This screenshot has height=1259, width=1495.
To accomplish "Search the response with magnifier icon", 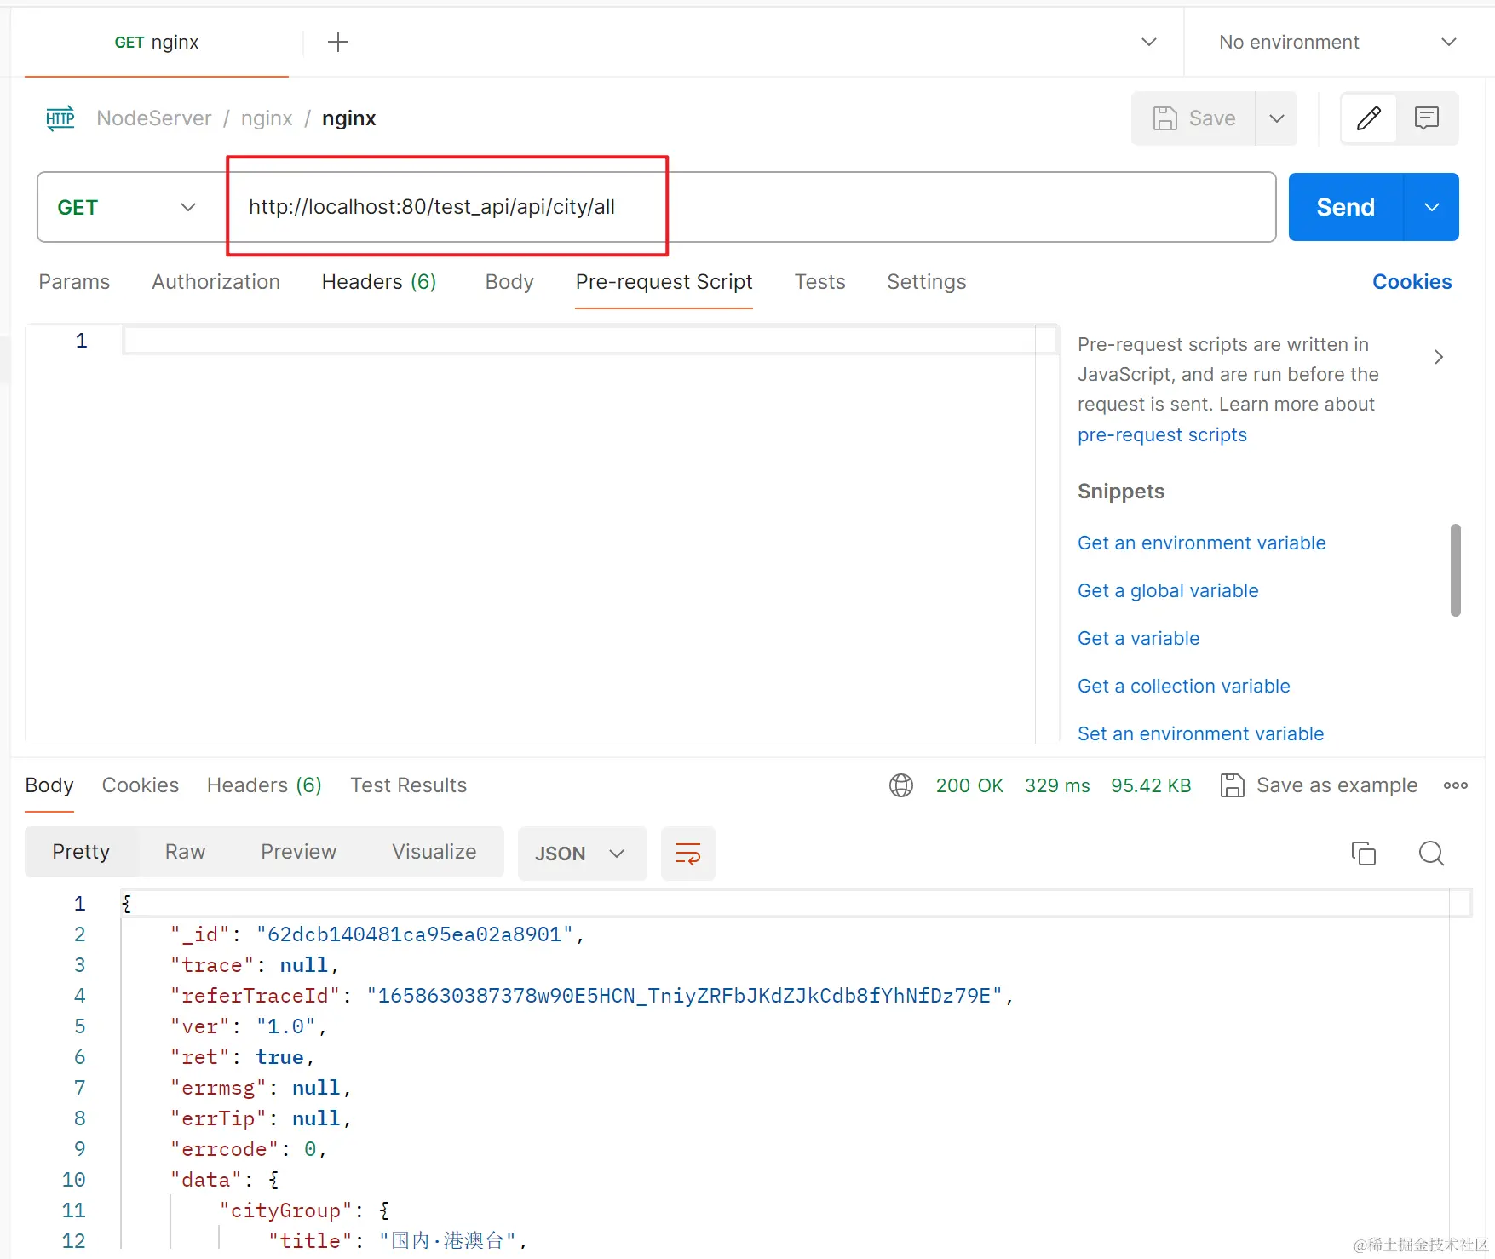I will (x=1431, y=853).
